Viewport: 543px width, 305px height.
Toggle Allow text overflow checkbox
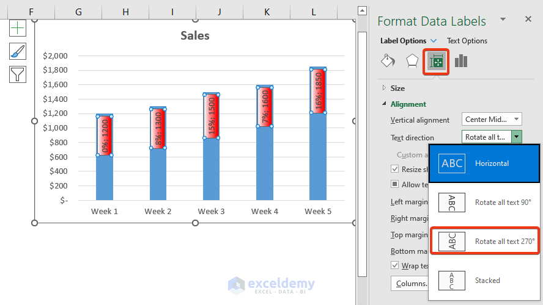click(x=395, y=184)
